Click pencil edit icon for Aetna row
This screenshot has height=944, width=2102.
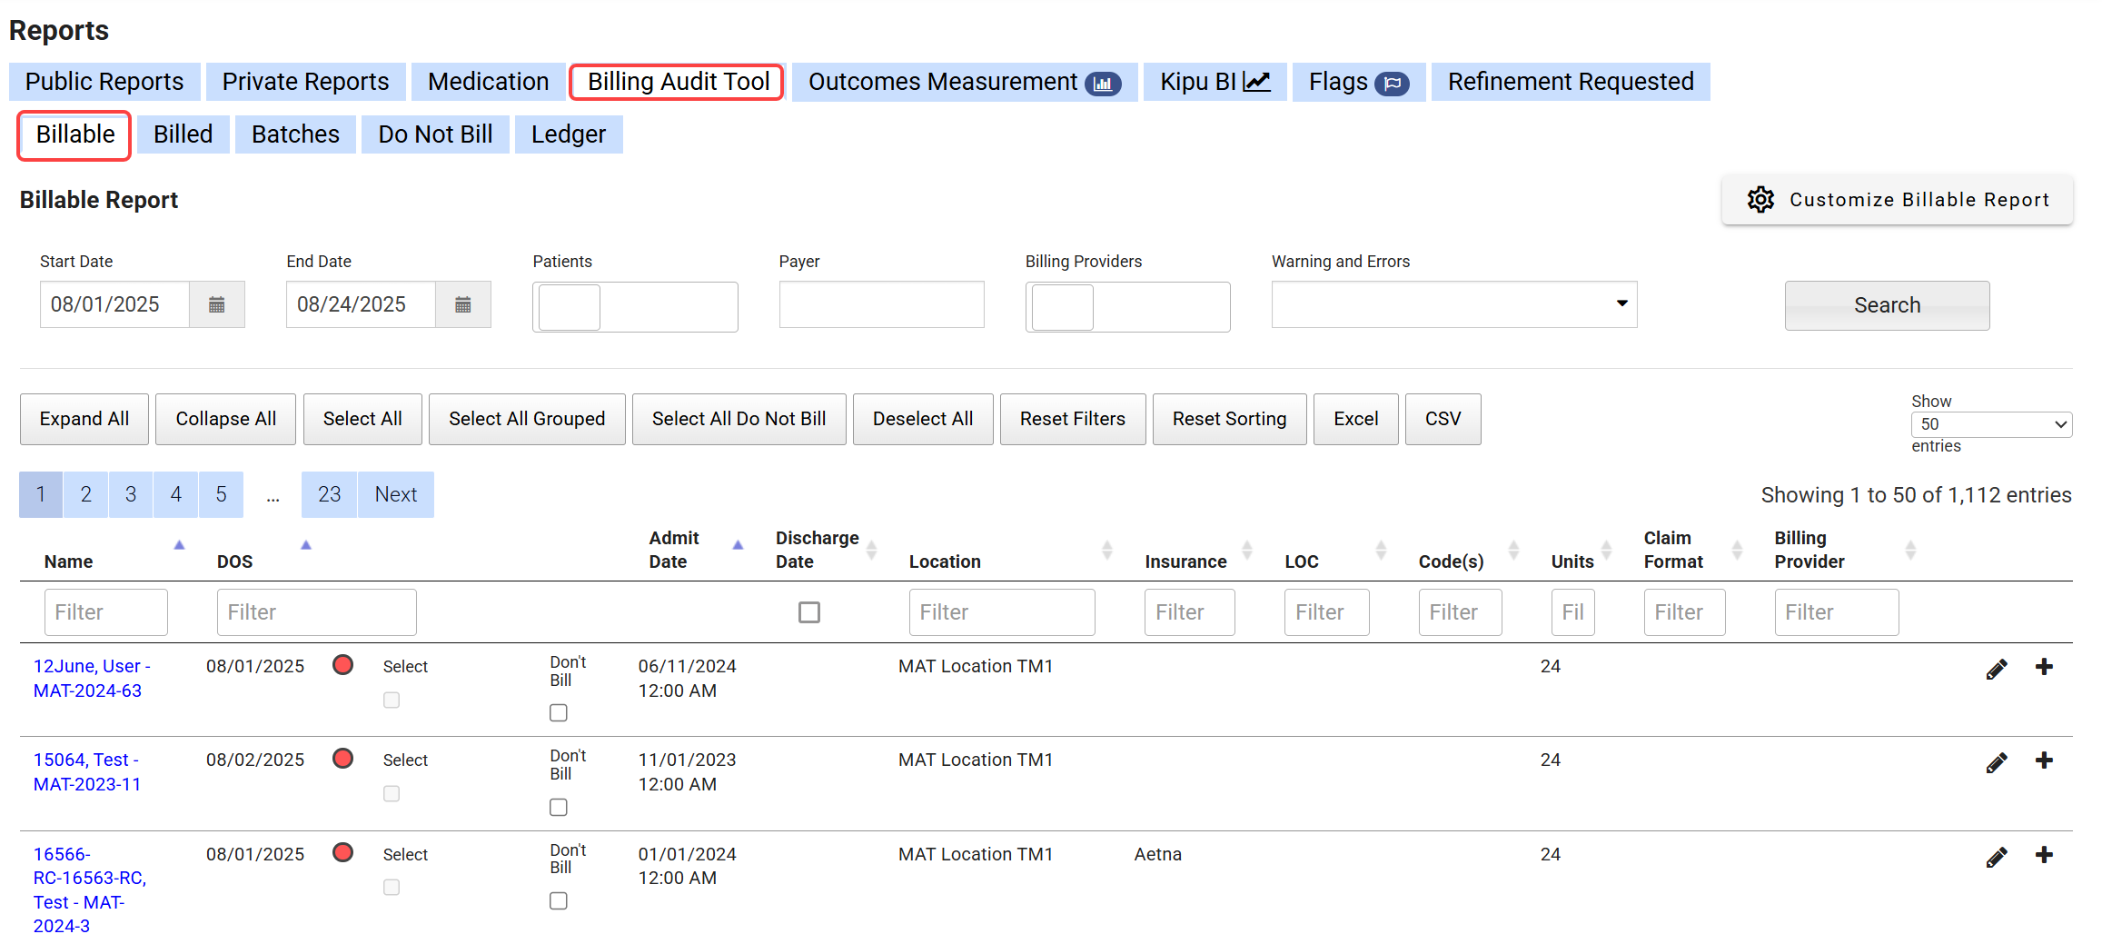pyautogui.click(x=1996, y=858)
